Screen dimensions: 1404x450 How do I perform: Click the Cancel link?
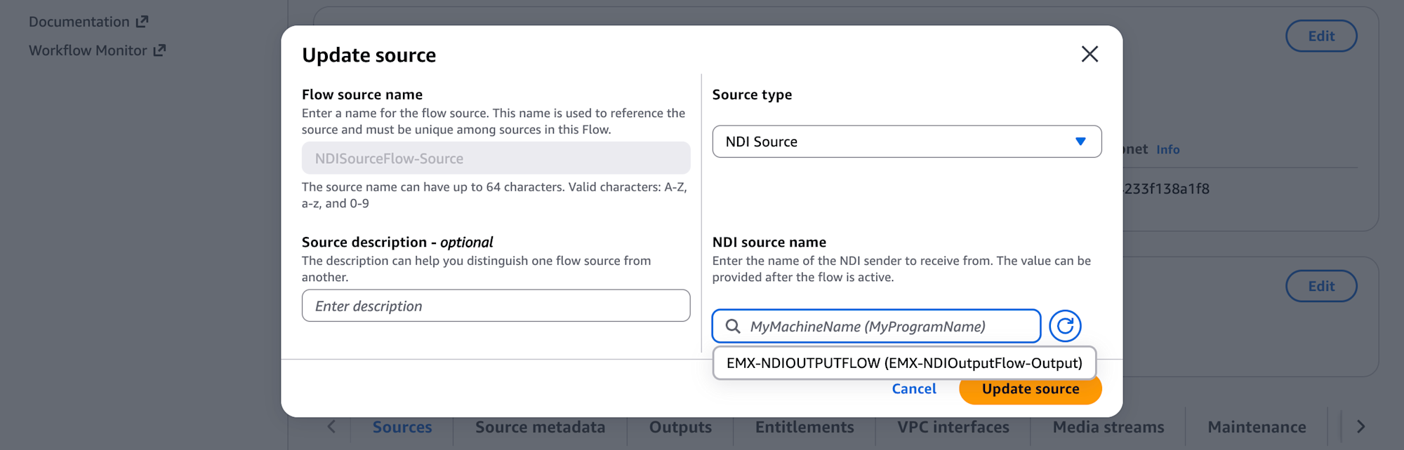pos(913,389)
